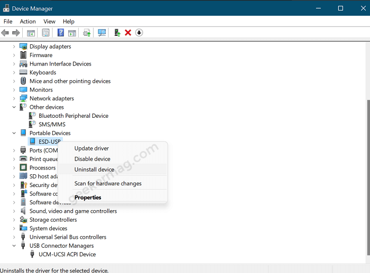Select the Storage controllers label
The width and height of the screenshot is (370, 273).
tap(53, 220)
